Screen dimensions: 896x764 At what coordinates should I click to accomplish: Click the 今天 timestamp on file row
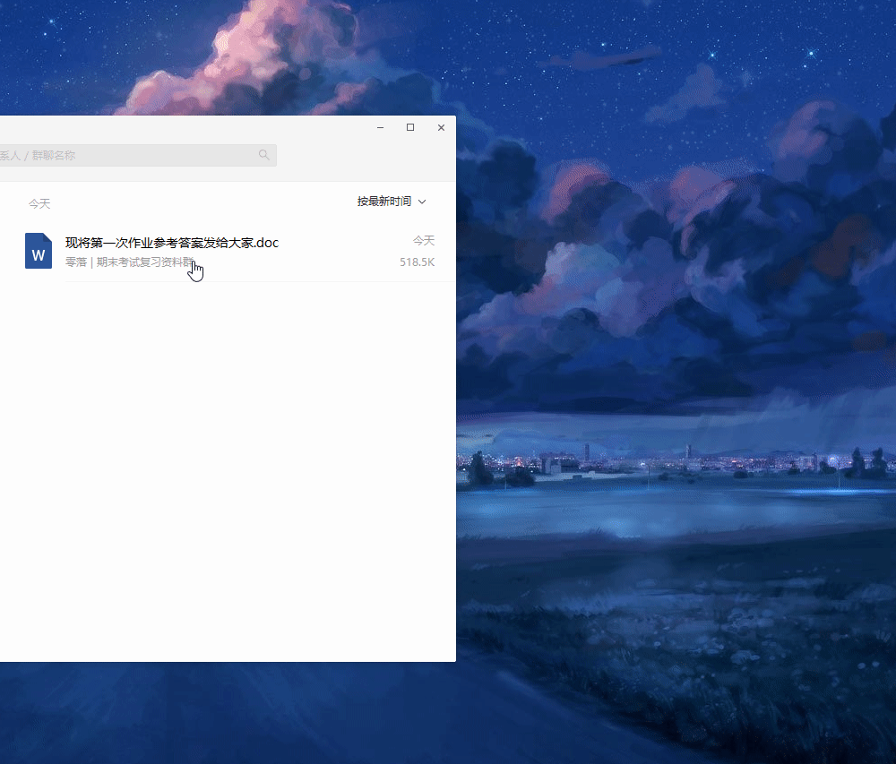(424, 241)
